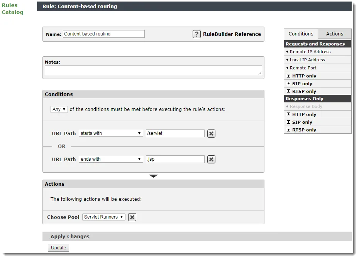Open the RuleBuilder Reference link
The height and width of the screenshot is (259, 359).
tap(232, 34)
